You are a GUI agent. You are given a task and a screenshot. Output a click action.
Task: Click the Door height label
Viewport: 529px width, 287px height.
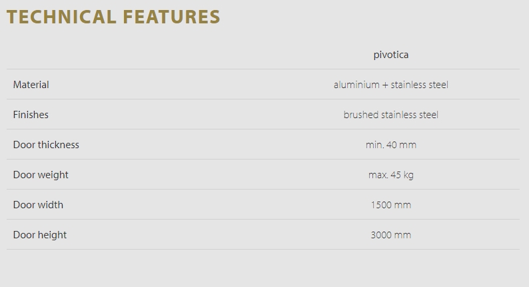40,235
